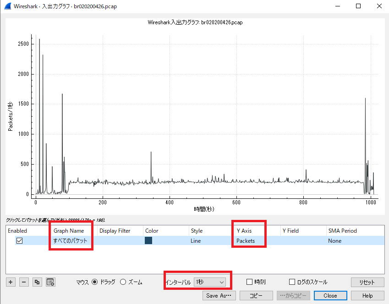Select the ズーム mouse radio button
Image resolution: width=389 pixels, height=304 pixels.
tap(123, 282)
